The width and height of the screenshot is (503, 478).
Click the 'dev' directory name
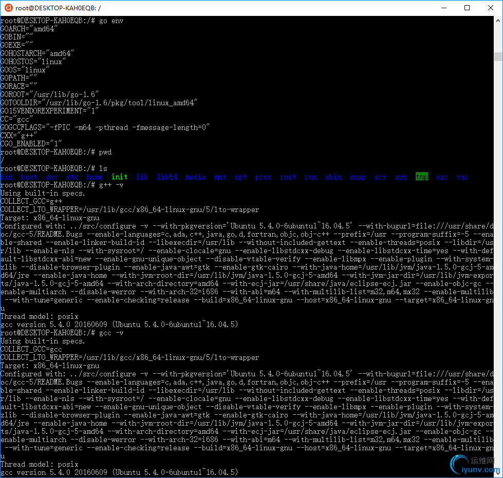pos(52,177)
